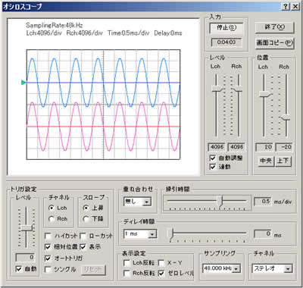Click the 掃引時間 sweep time slider handle
The image size is (303, 288).
coord(221,202)
